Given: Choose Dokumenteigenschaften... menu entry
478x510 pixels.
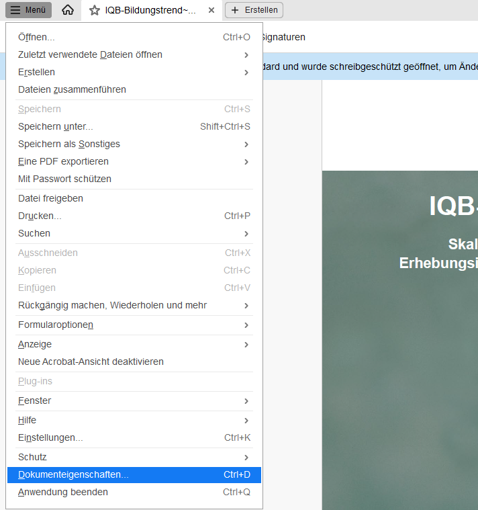Looking at the screenshot, I should (73, 474).
